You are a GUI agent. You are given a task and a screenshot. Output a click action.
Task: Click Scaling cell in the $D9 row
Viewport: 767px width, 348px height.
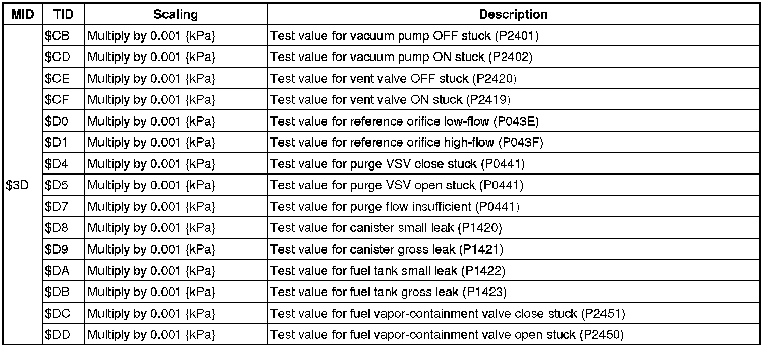click(151, 250)
